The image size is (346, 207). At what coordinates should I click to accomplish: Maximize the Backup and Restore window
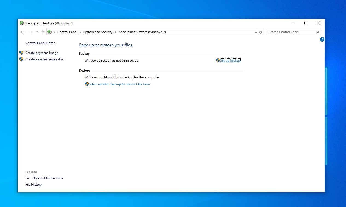tap(306, 23)
